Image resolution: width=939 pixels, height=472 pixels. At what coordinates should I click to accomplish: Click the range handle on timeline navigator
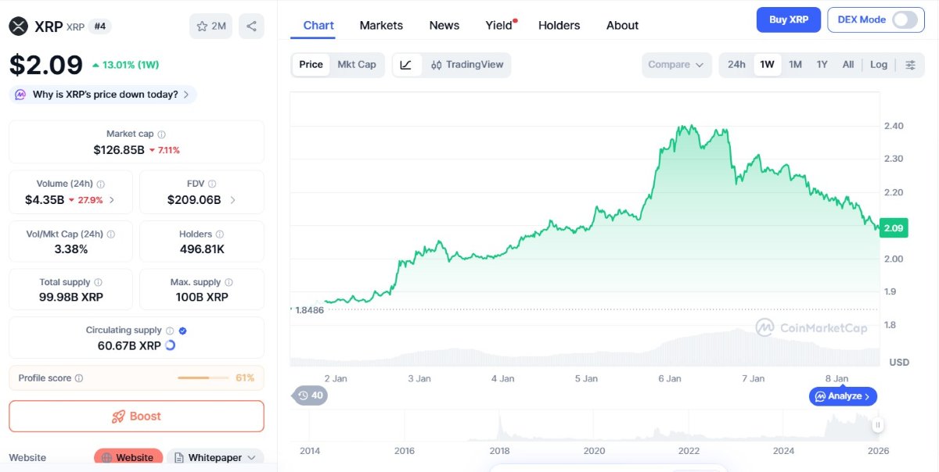pyautogui.click(x=878, y=425)
